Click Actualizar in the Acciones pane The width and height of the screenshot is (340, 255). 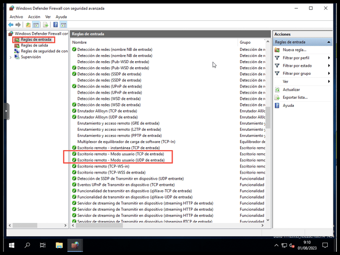(291, 90)
